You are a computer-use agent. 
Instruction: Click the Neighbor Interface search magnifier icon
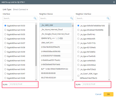tap(108, 18)
